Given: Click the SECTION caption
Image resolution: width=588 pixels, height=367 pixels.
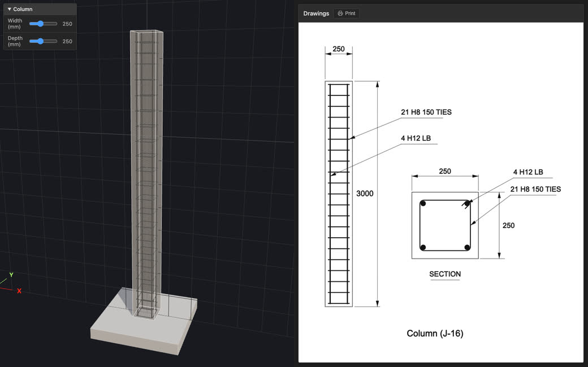Looking at the screenshot, I should coord(445,274).
